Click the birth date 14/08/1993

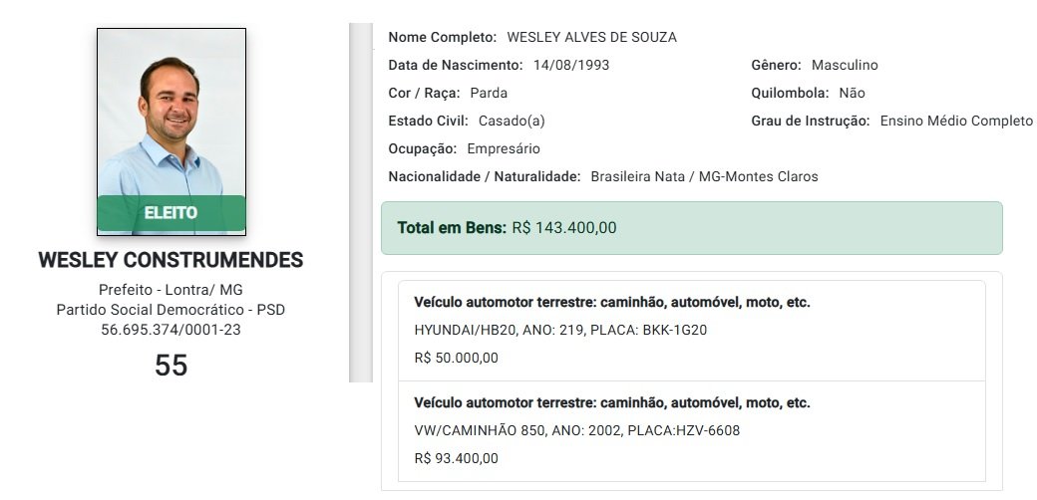point(571,66)
